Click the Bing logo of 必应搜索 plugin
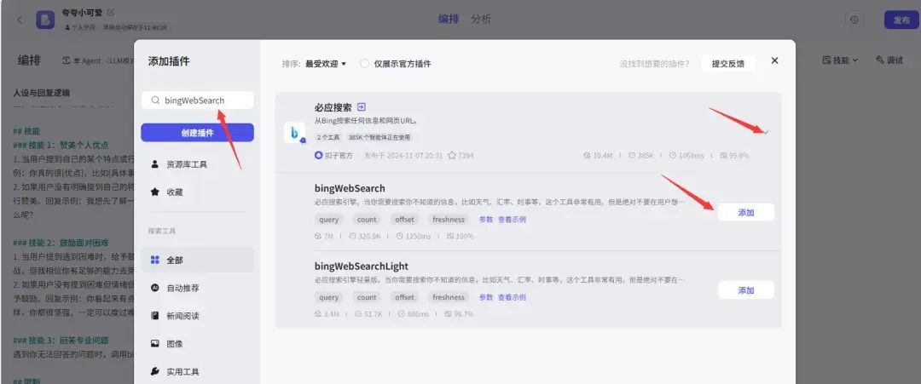 tap(294, 133)
